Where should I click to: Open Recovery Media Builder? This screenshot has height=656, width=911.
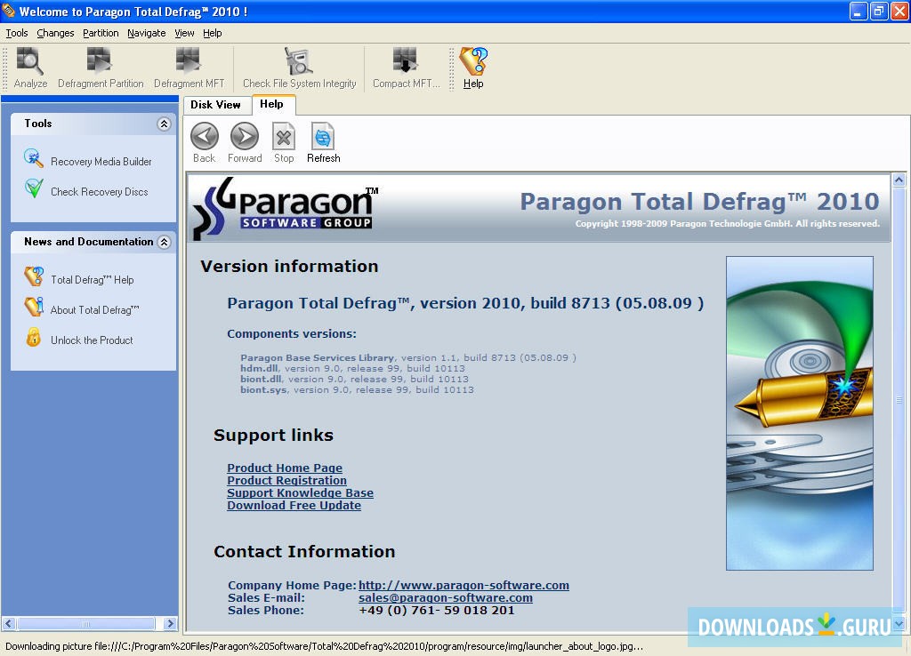[99, 162]
